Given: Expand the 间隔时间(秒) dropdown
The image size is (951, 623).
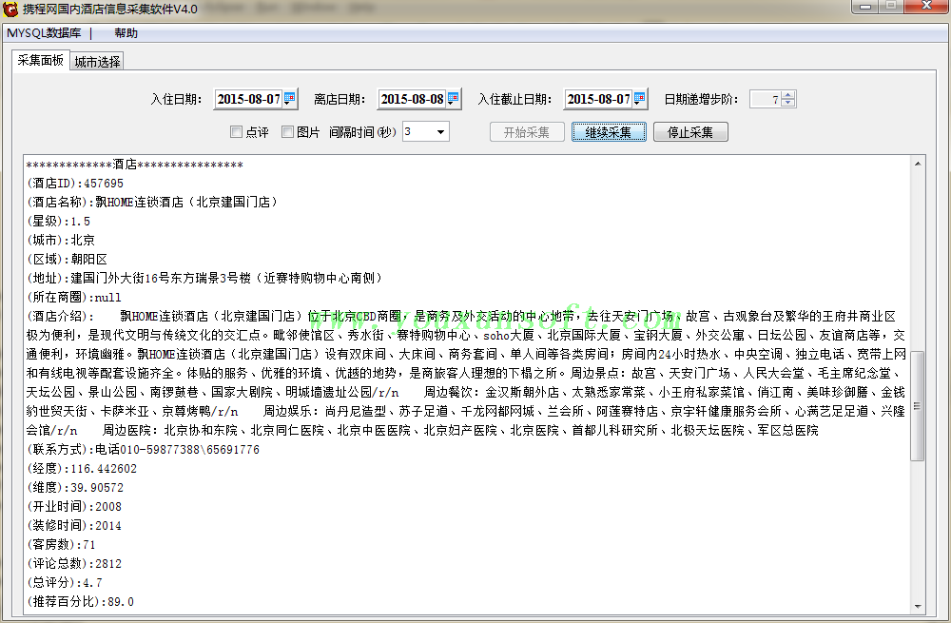Looking at the screenshot, I should click(441, 131).
